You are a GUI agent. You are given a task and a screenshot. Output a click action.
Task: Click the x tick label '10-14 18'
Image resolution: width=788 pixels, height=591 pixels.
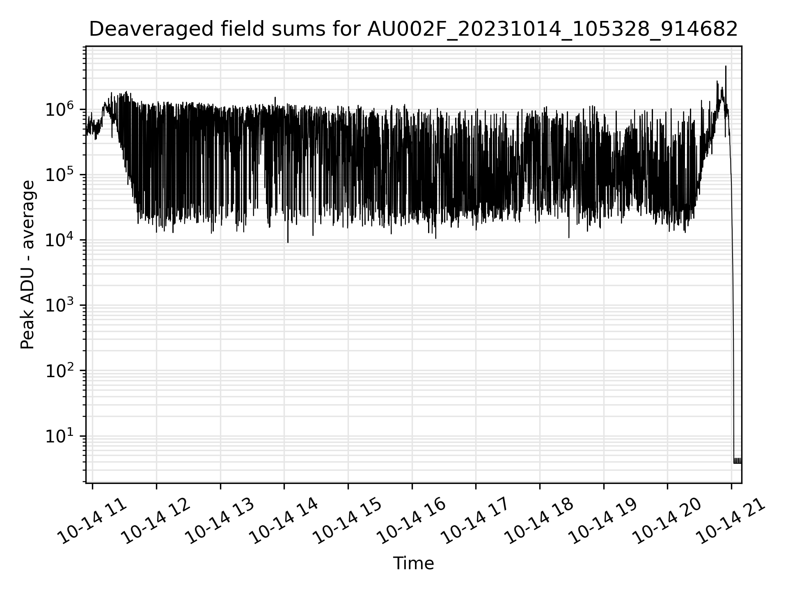coord(539,521)
